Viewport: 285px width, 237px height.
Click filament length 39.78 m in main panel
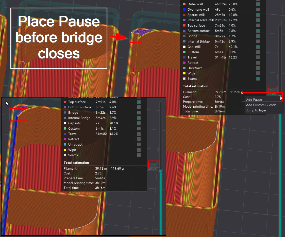[x=220, y=92]
